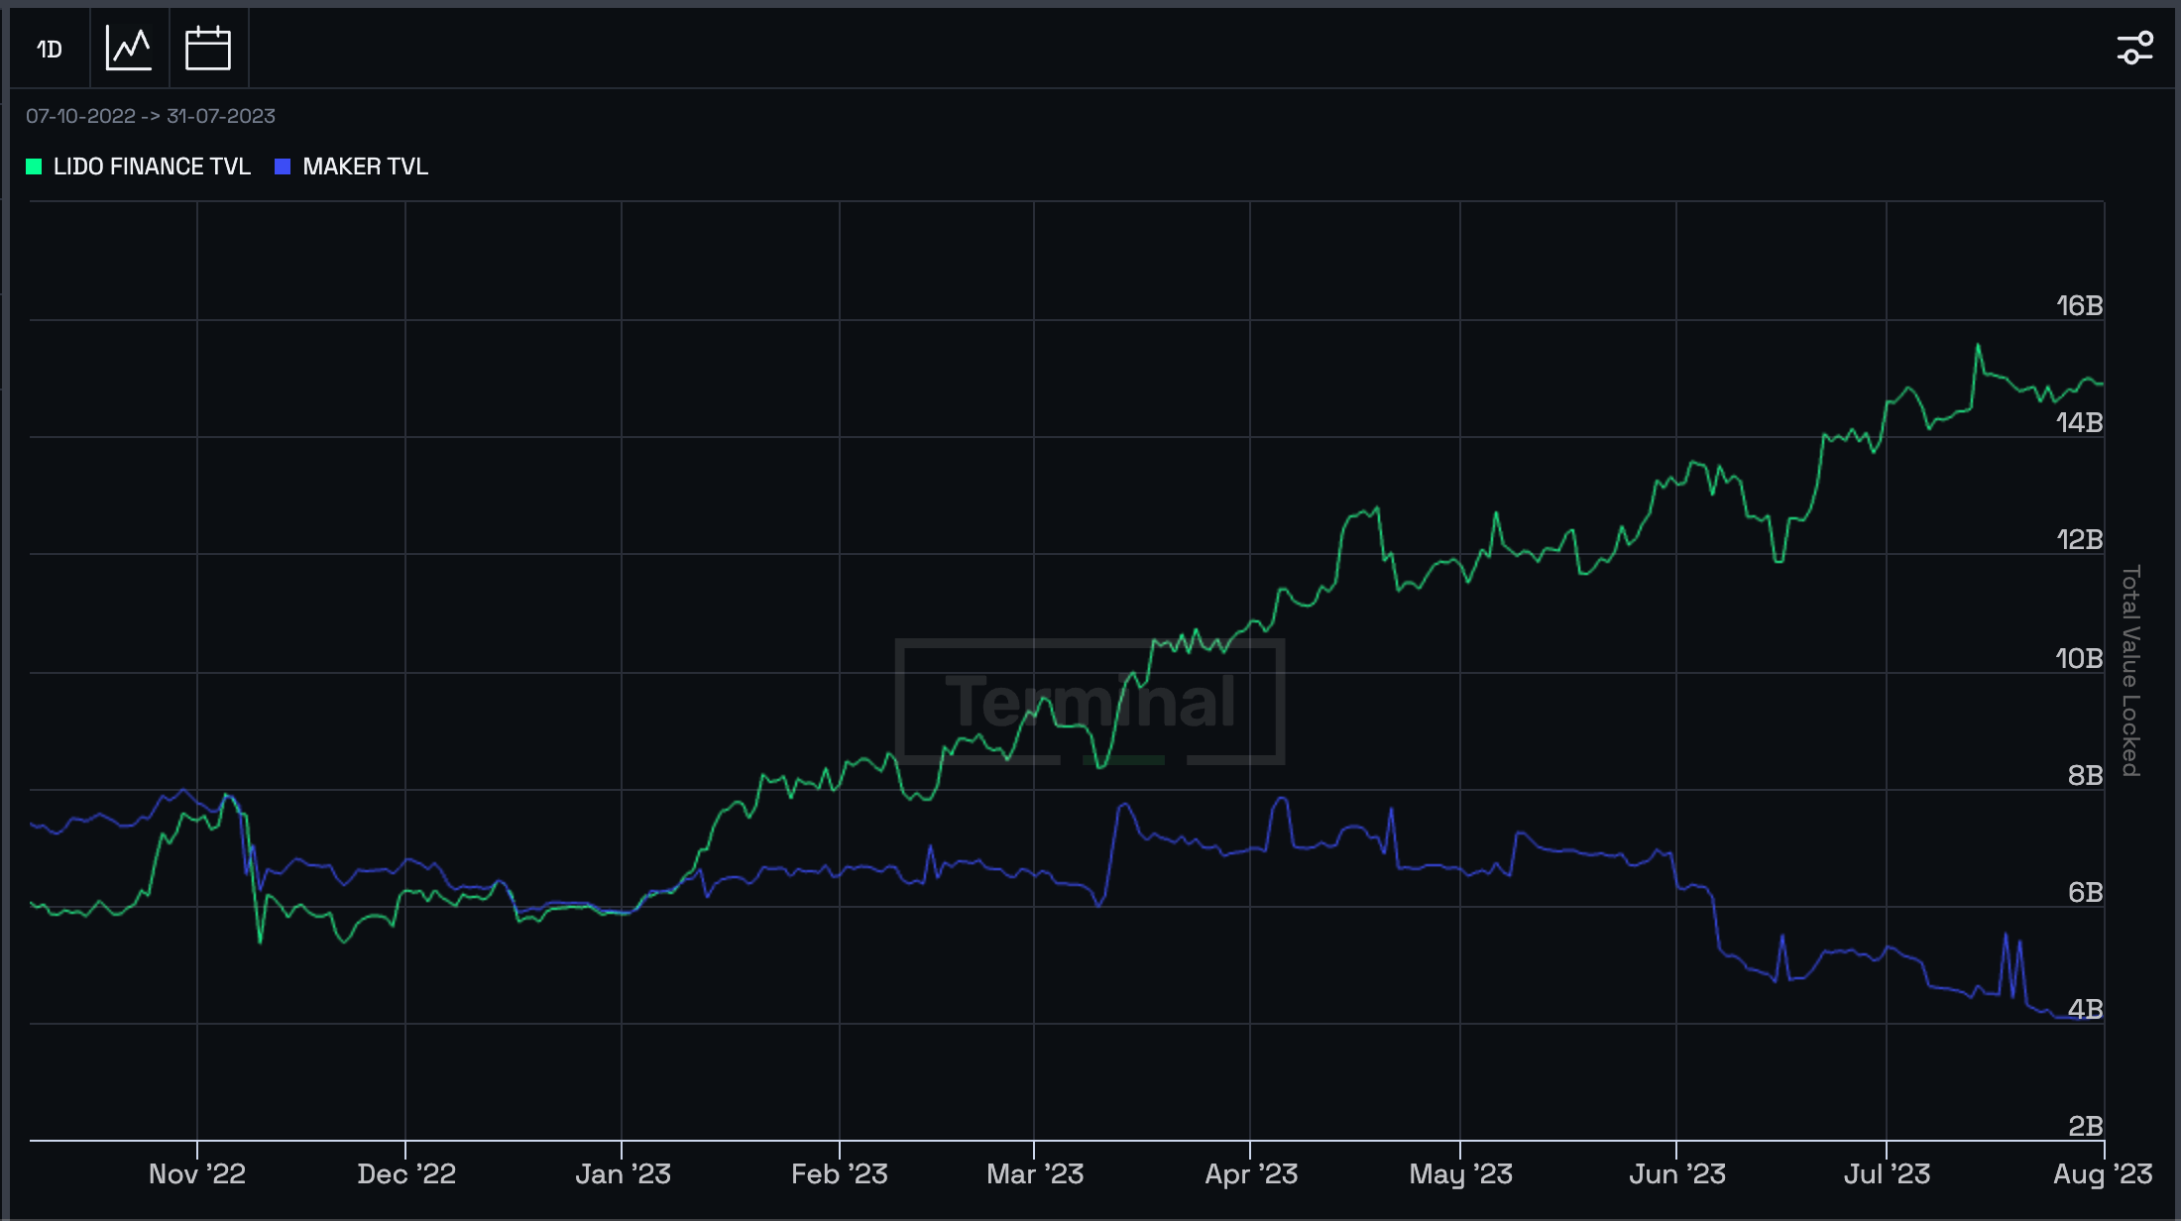Click the 4B y-axis value
The height and width of the screenshot is (1221, 2181).
click(x=2085, y=1009)
